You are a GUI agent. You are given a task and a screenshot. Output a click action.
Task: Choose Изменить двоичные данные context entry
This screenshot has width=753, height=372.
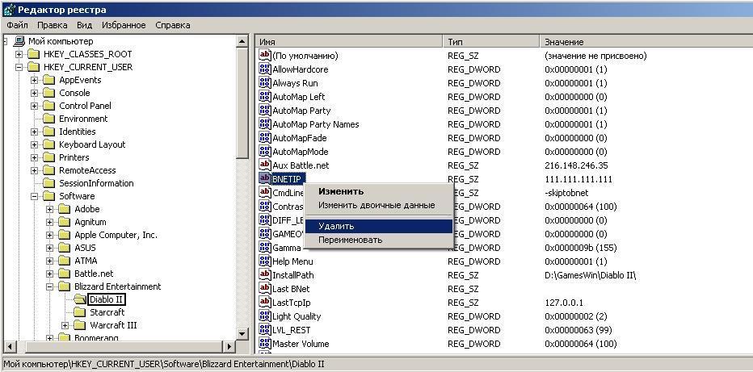pyautogui.click(x=379, y=205)
